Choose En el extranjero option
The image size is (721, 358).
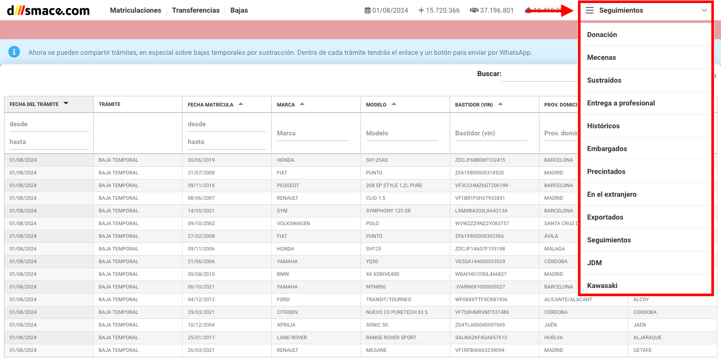[x=646, y=194]
